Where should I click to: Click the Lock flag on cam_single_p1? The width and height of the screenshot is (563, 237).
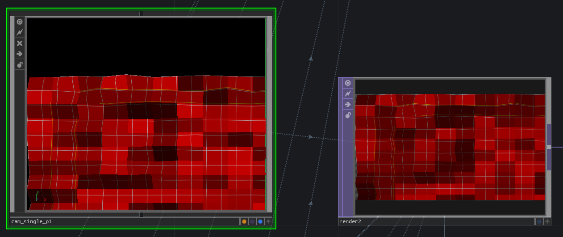coord(20,65)
